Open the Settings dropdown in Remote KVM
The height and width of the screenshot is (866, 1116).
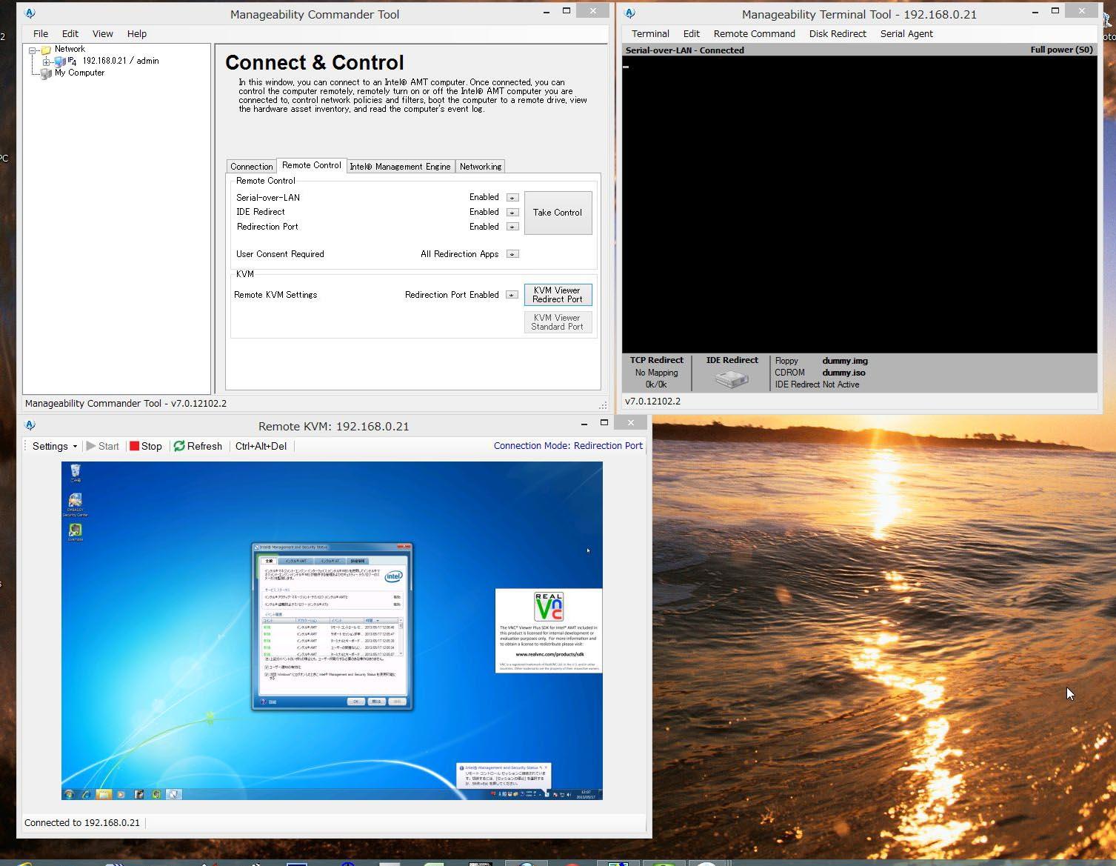click(55, 446)
